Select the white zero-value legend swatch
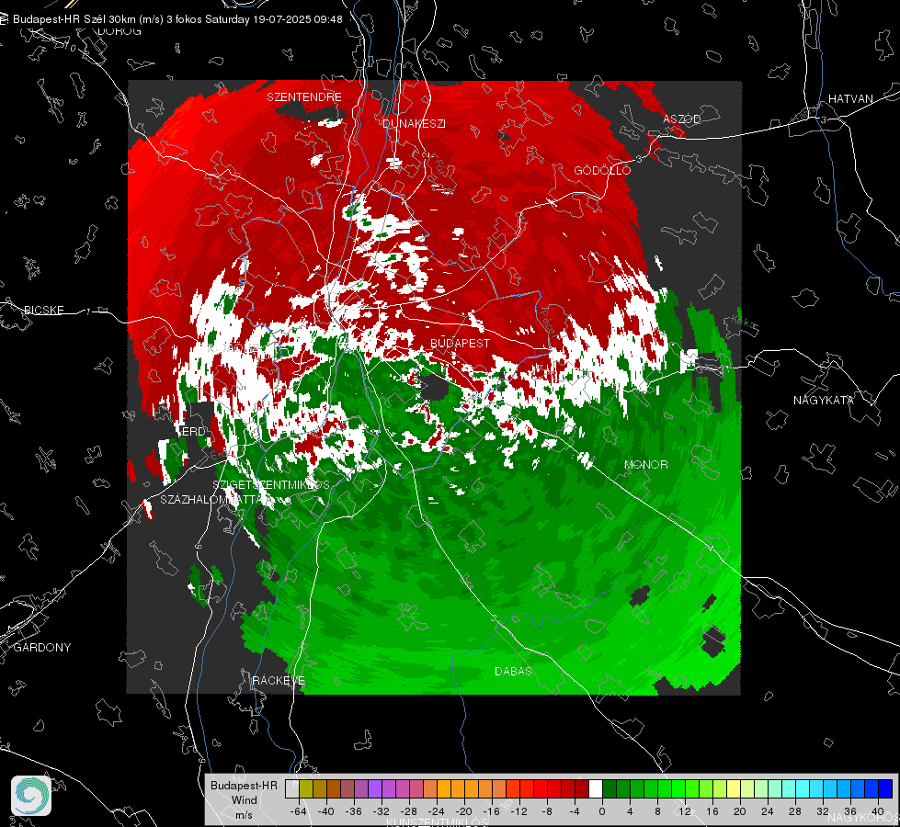 tap(596, 788)
